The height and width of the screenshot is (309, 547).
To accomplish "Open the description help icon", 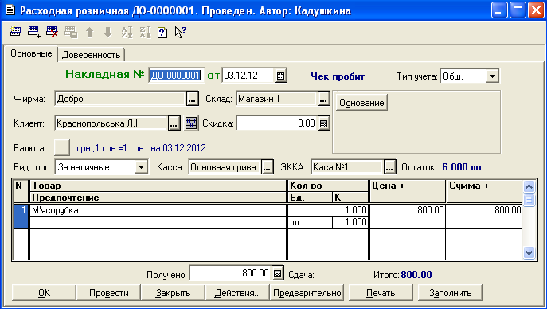I will (162, 33).
